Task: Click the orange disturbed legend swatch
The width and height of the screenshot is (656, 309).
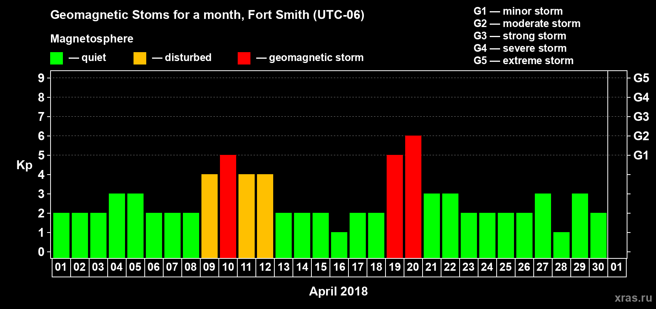Action: coord(140,58)
